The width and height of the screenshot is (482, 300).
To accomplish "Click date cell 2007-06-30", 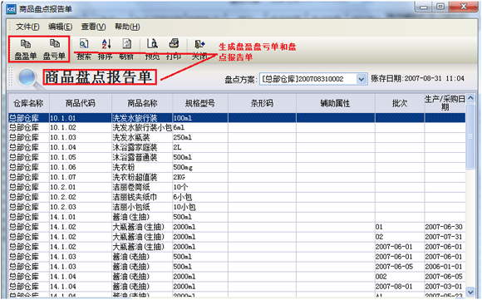I will [x=444, y=227].
